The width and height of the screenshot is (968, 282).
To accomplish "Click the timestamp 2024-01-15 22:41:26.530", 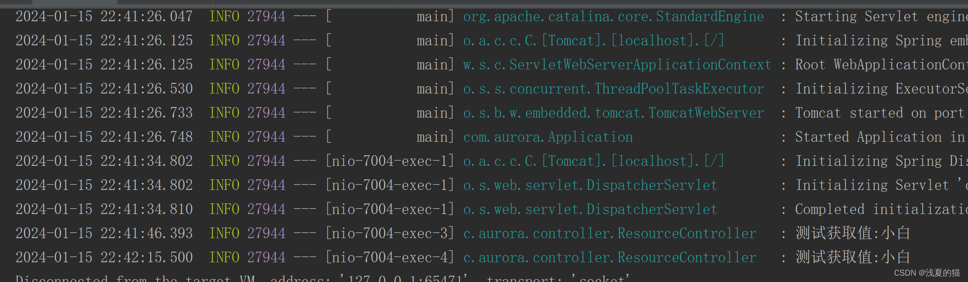I will pos(104,89).
